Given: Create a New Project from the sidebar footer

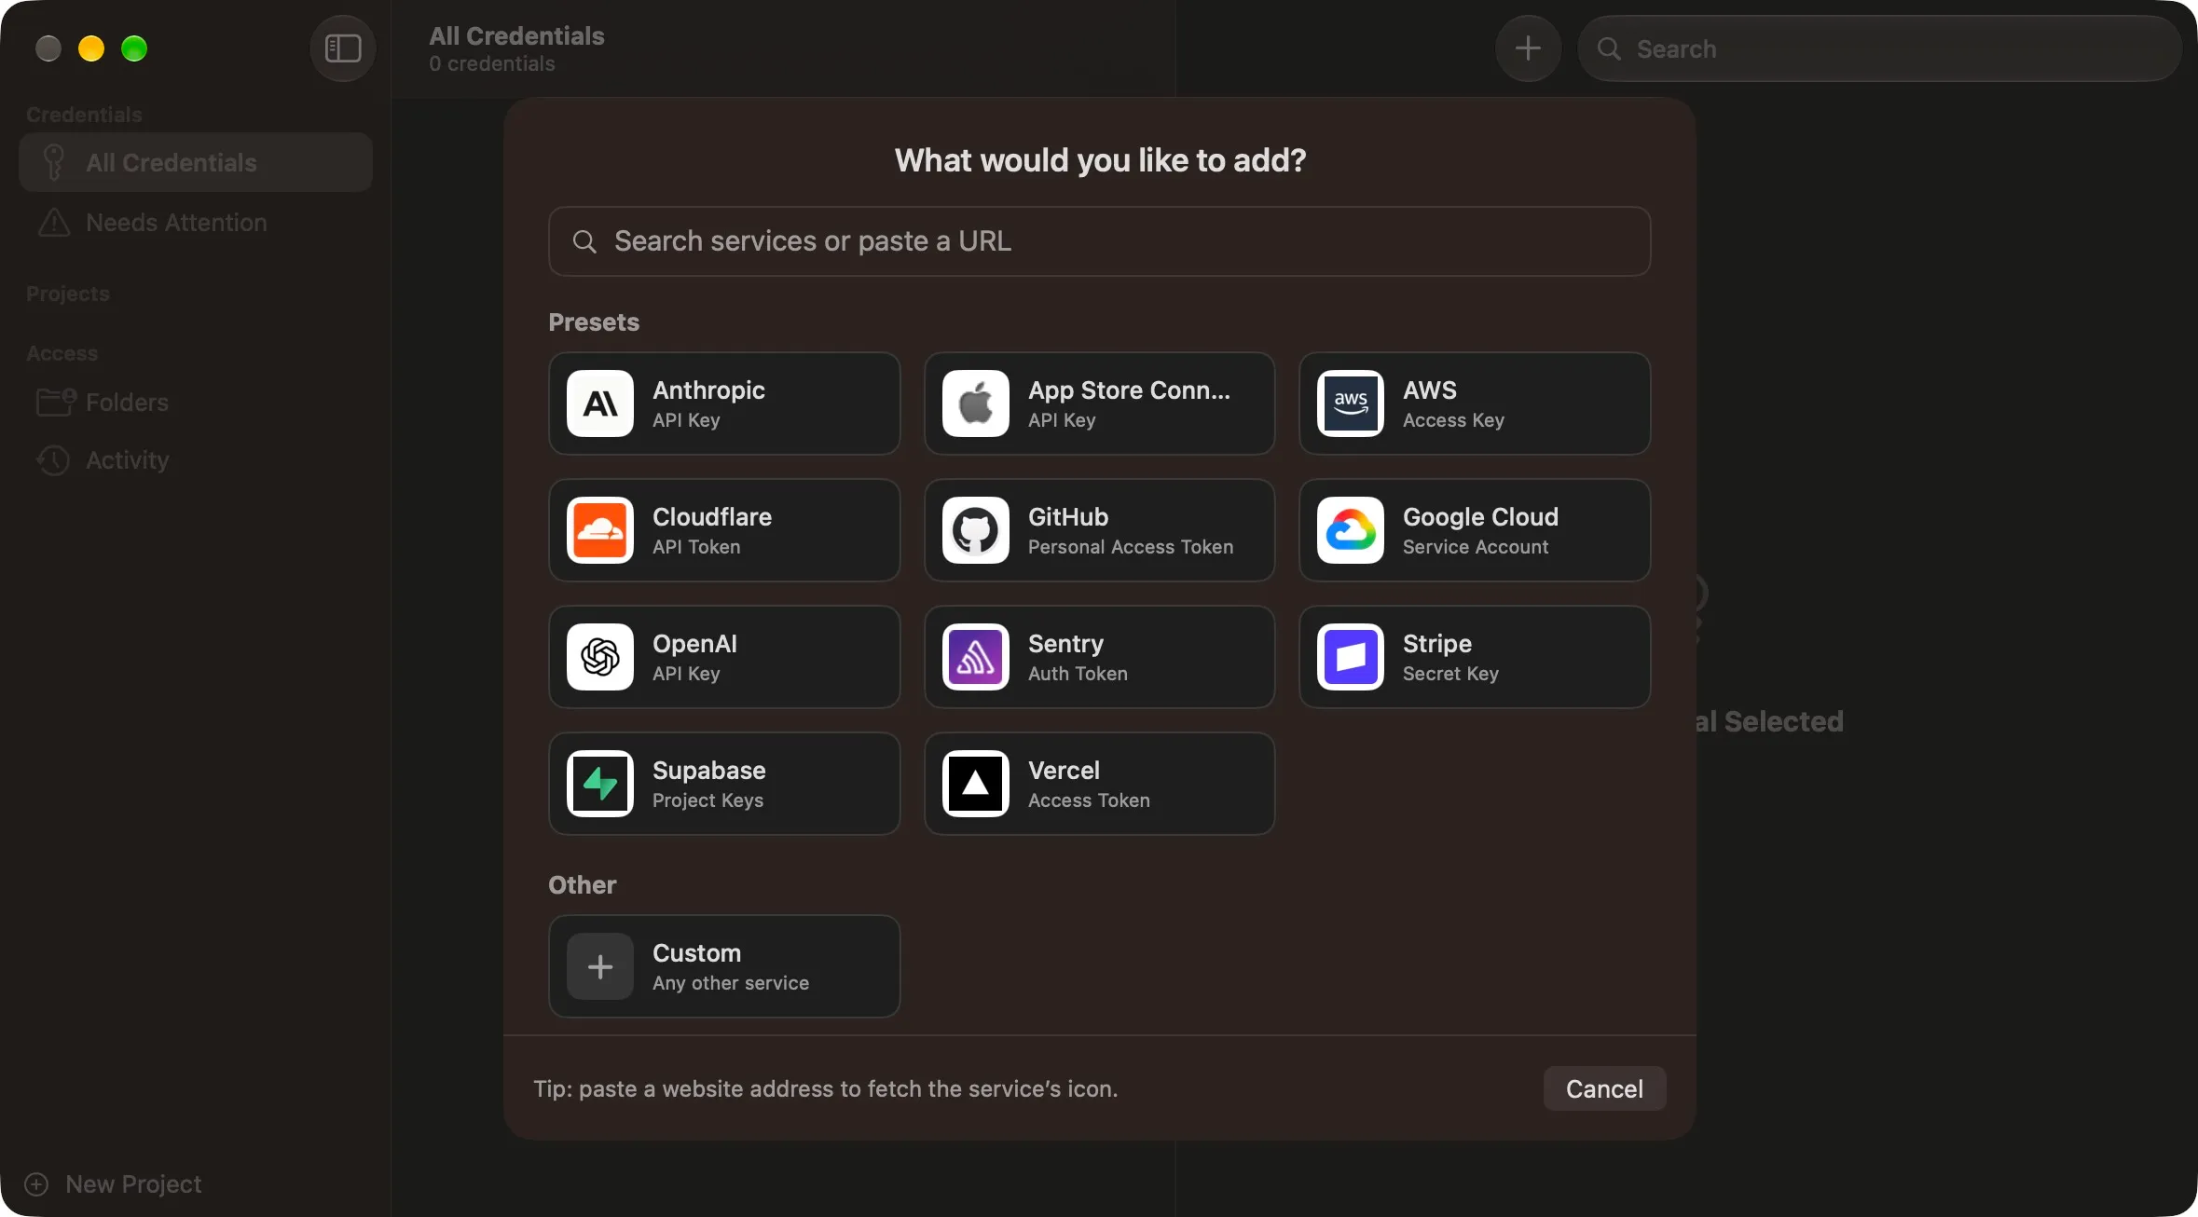Looking at the screenshot, I should [x=113, y=1184].
